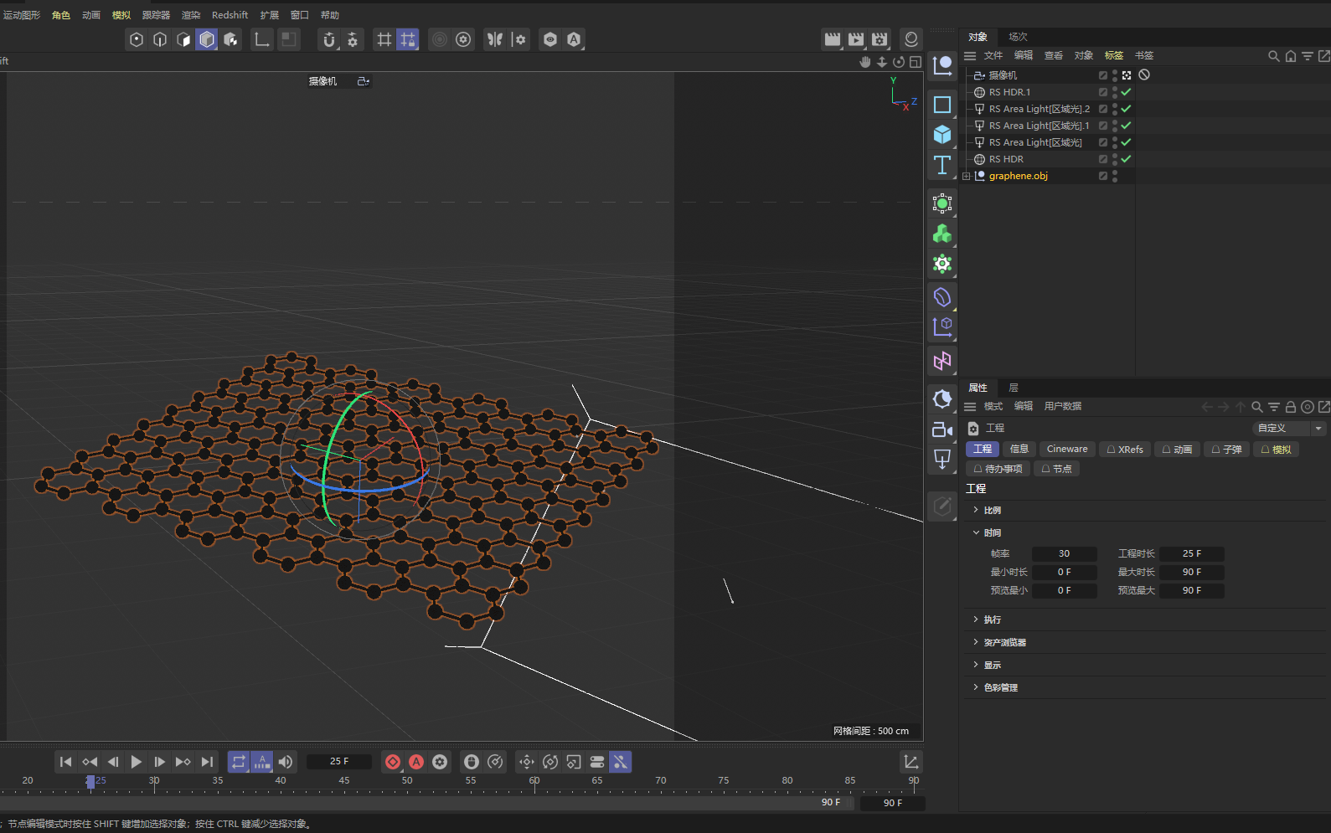Viewport: 1331px width, 833px height.
Task: Switch to the 场次 takes tab
Action: click(x=1018, y=37)
